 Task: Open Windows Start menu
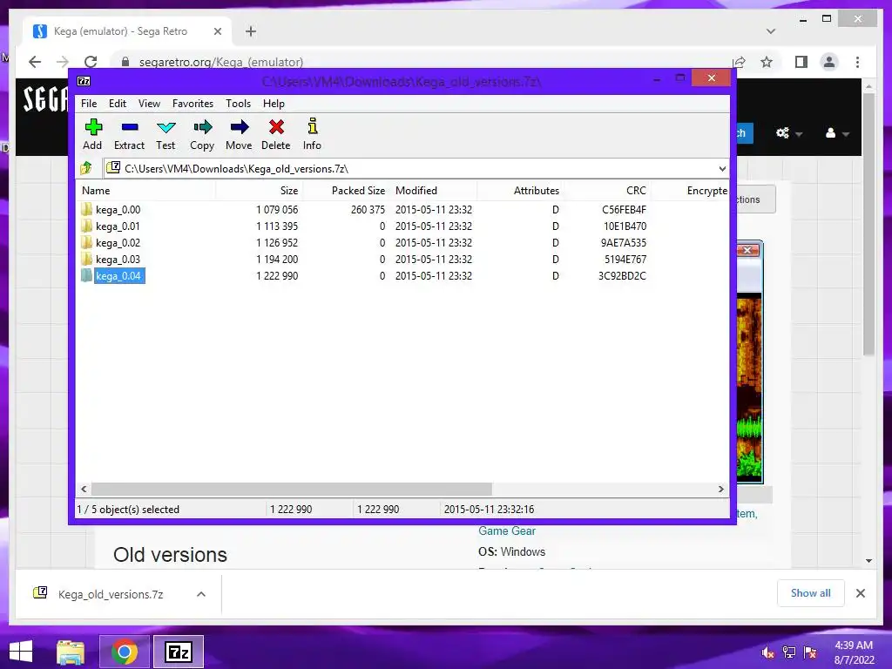pos(21,652)
